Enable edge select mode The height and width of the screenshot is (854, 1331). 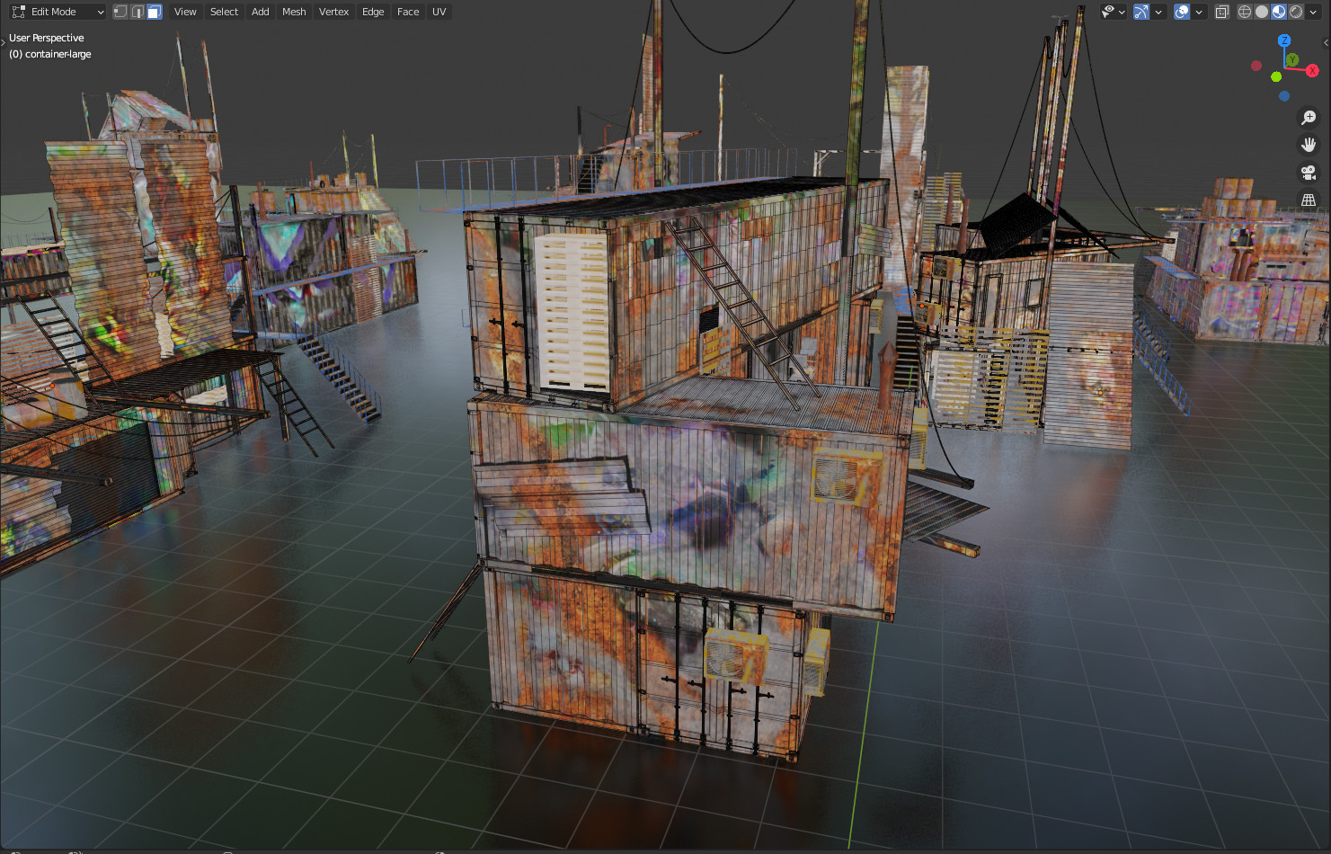click(137, 11)
